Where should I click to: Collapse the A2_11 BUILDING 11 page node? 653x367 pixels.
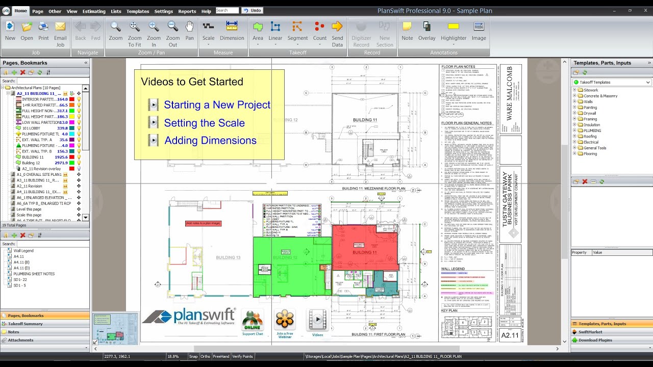8,94
